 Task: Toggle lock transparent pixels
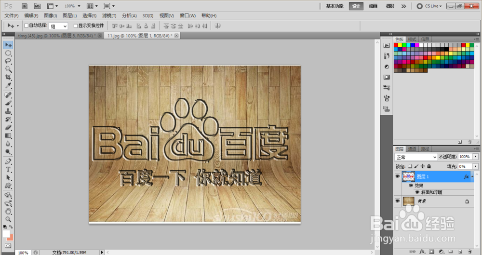click(410, 166)
